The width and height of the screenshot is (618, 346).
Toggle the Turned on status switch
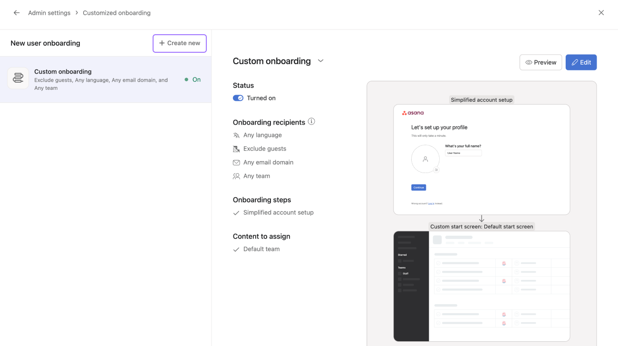tap(238, 97)
